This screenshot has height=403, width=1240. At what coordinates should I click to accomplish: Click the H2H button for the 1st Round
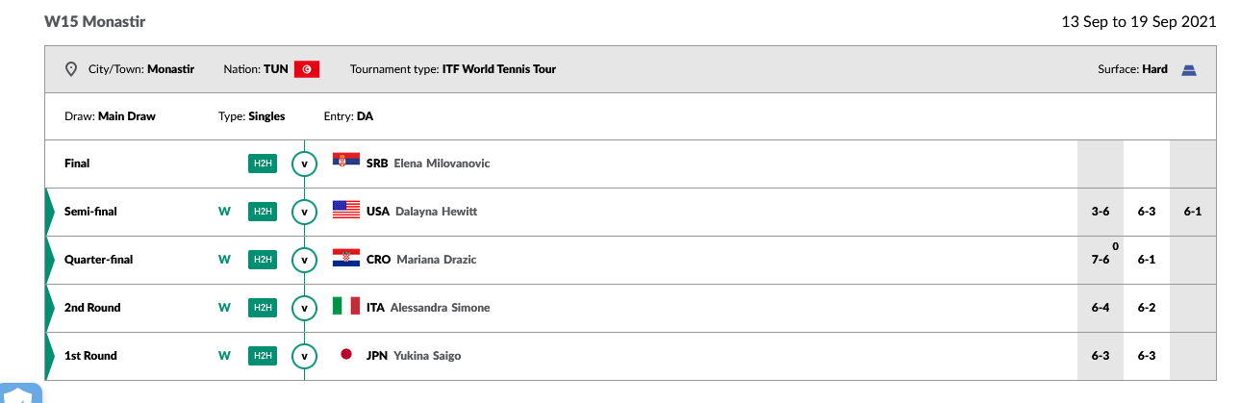coord(262,356)
